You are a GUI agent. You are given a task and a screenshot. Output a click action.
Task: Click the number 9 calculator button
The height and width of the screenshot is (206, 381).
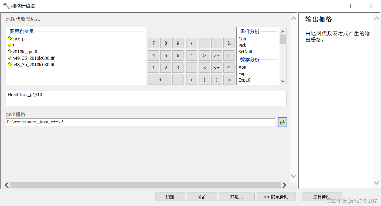point(178,43)
